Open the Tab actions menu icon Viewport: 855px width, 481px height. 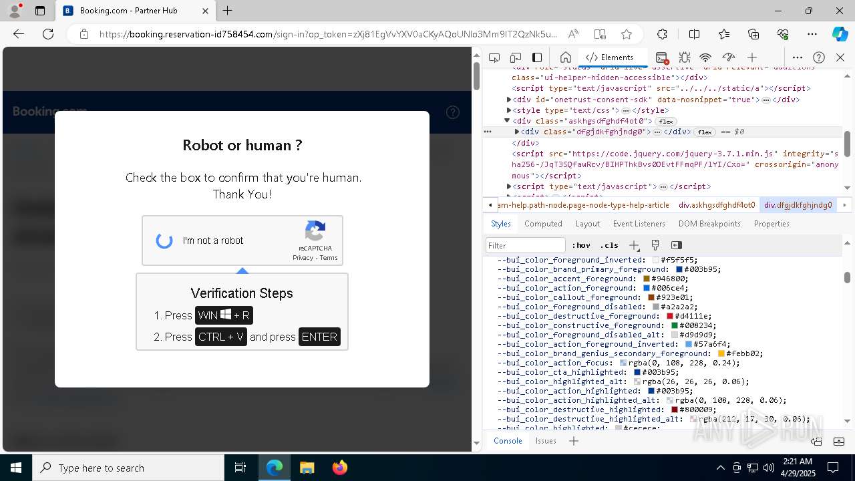pyautogui.click(x=40, y=11)
